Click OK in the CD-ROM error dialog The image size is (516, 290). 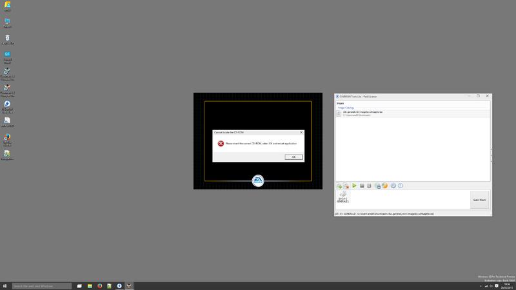[293, 157]
